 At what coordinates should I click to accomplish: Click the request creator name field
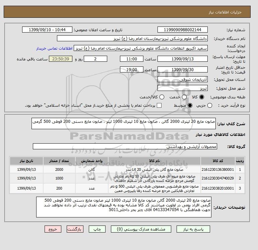point(141,48)
